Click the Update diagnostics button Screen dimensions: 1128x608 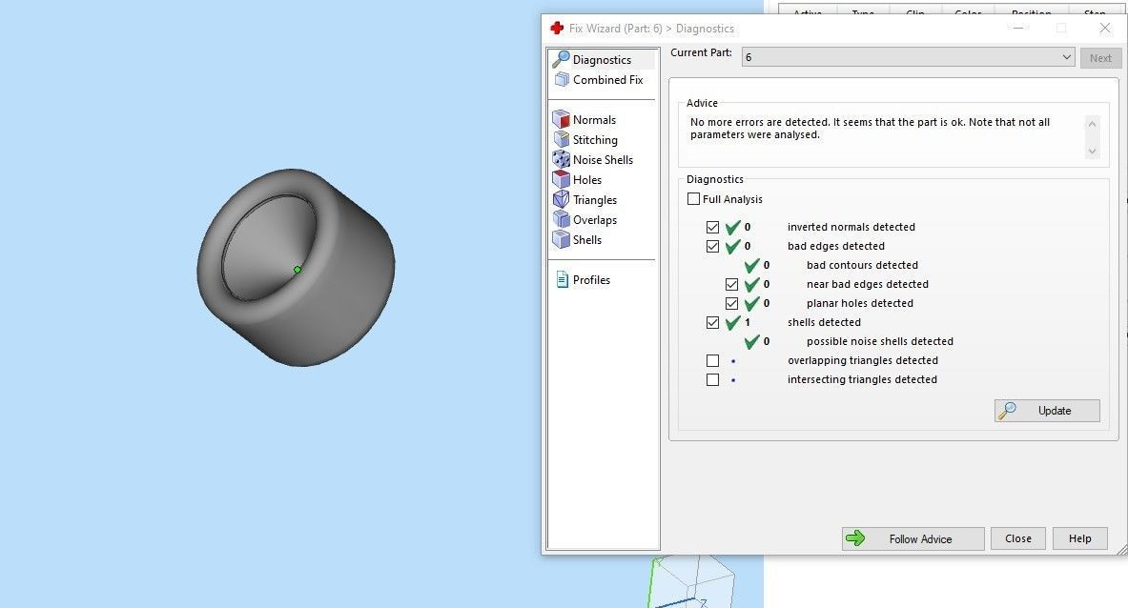point(1047,411)
